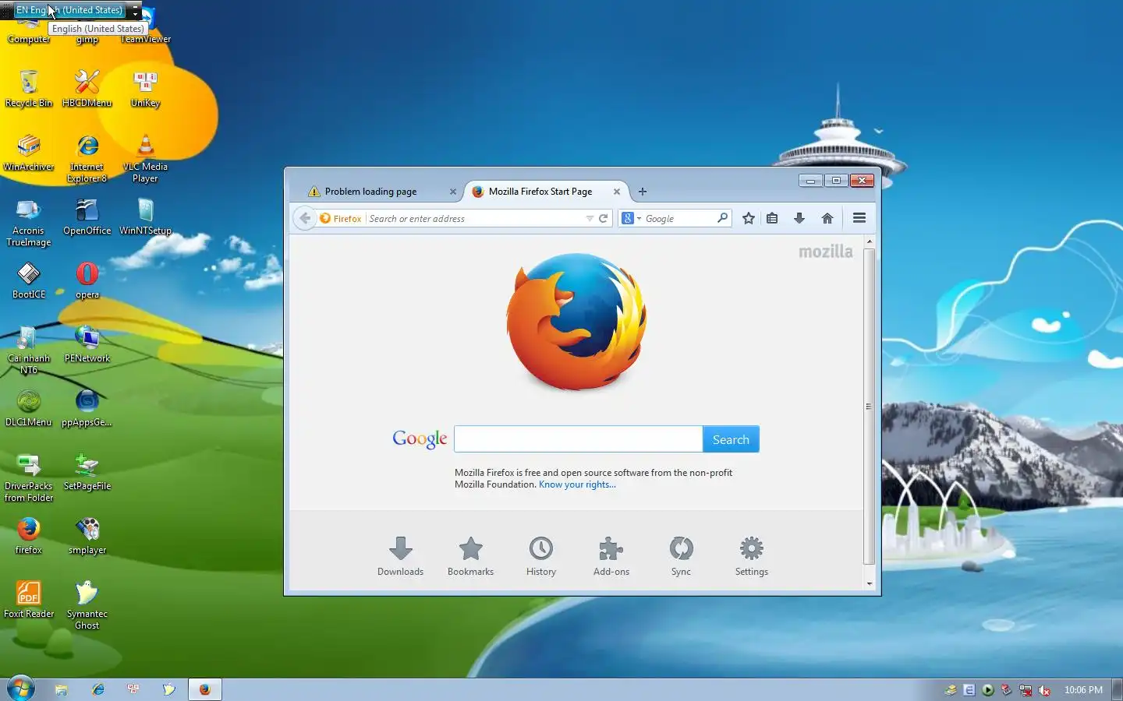Select Acronis TrueImage desktop icon
Viewport: 1123px width, 701px height.
coord(29,222)
